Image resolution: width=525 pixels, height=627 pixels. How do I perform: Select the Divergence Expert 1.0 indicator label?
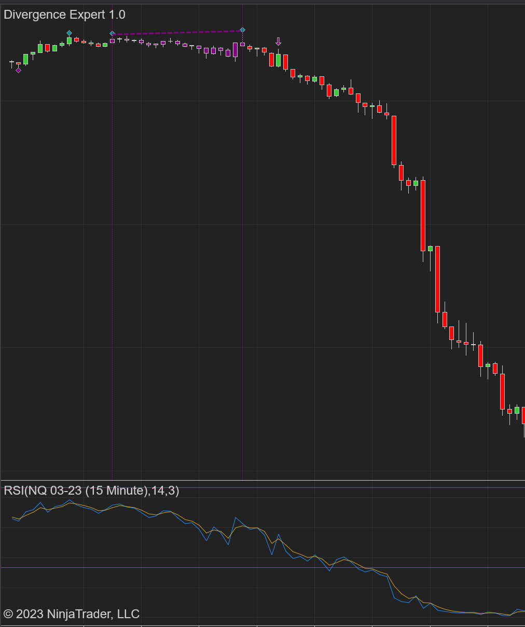pos(64,15)
